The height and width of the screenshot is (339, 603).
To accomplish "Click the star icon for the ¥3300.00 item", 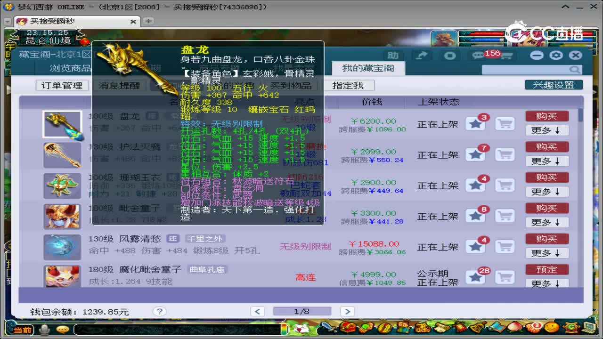I will [475, 216].
